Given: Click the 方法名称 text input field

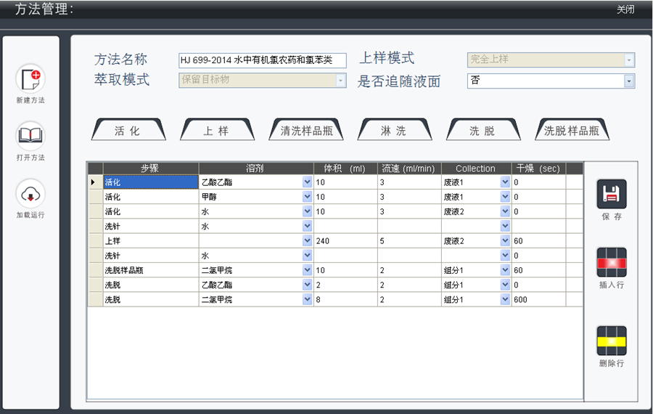Looking at the screenshot, I should coord(262,61).
